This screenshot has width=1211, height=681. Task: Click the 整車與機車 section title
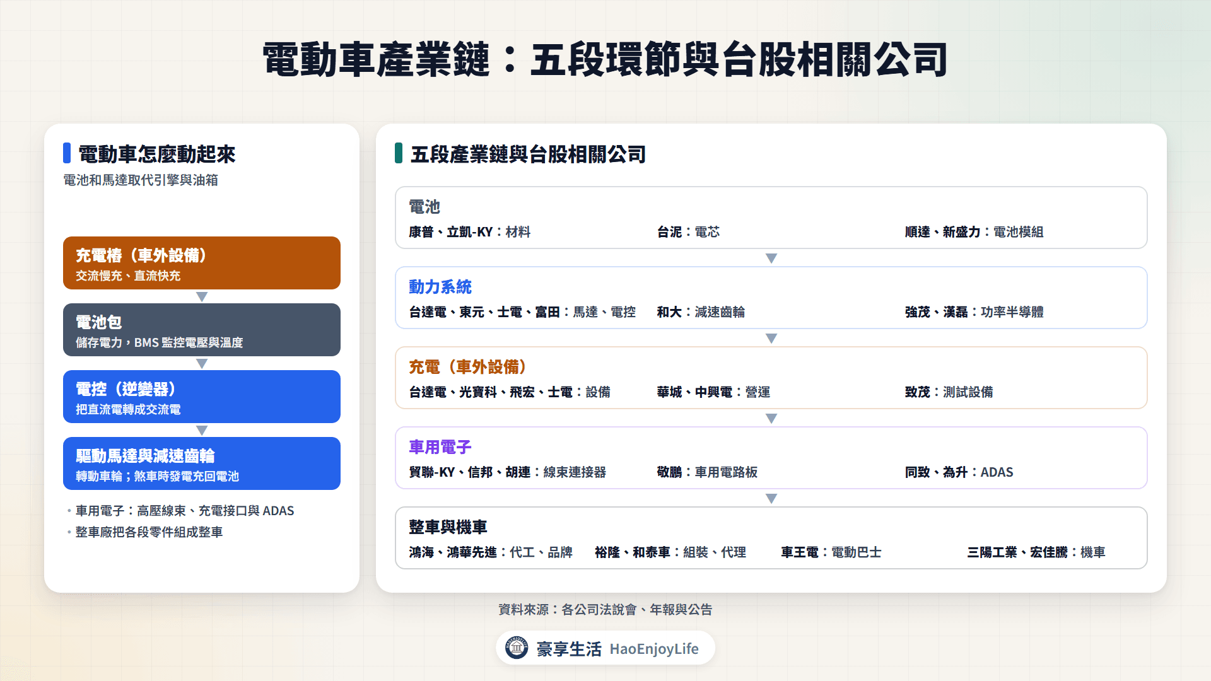tap(448, 527)
